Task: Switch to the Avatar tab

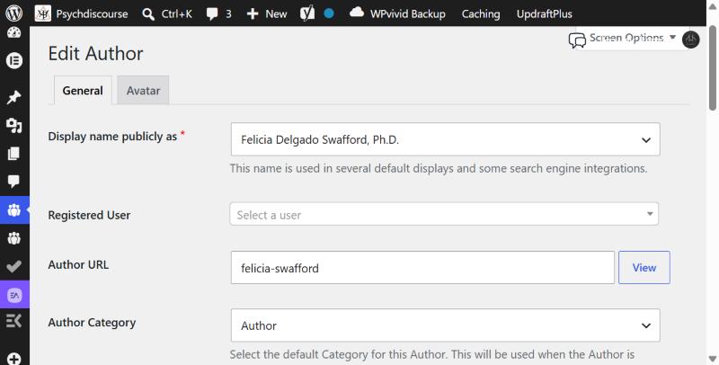Action: pos(143,90)
